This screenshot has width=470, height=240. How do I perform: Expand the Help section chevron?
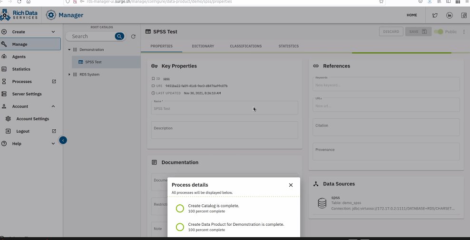tap(53, 144)
